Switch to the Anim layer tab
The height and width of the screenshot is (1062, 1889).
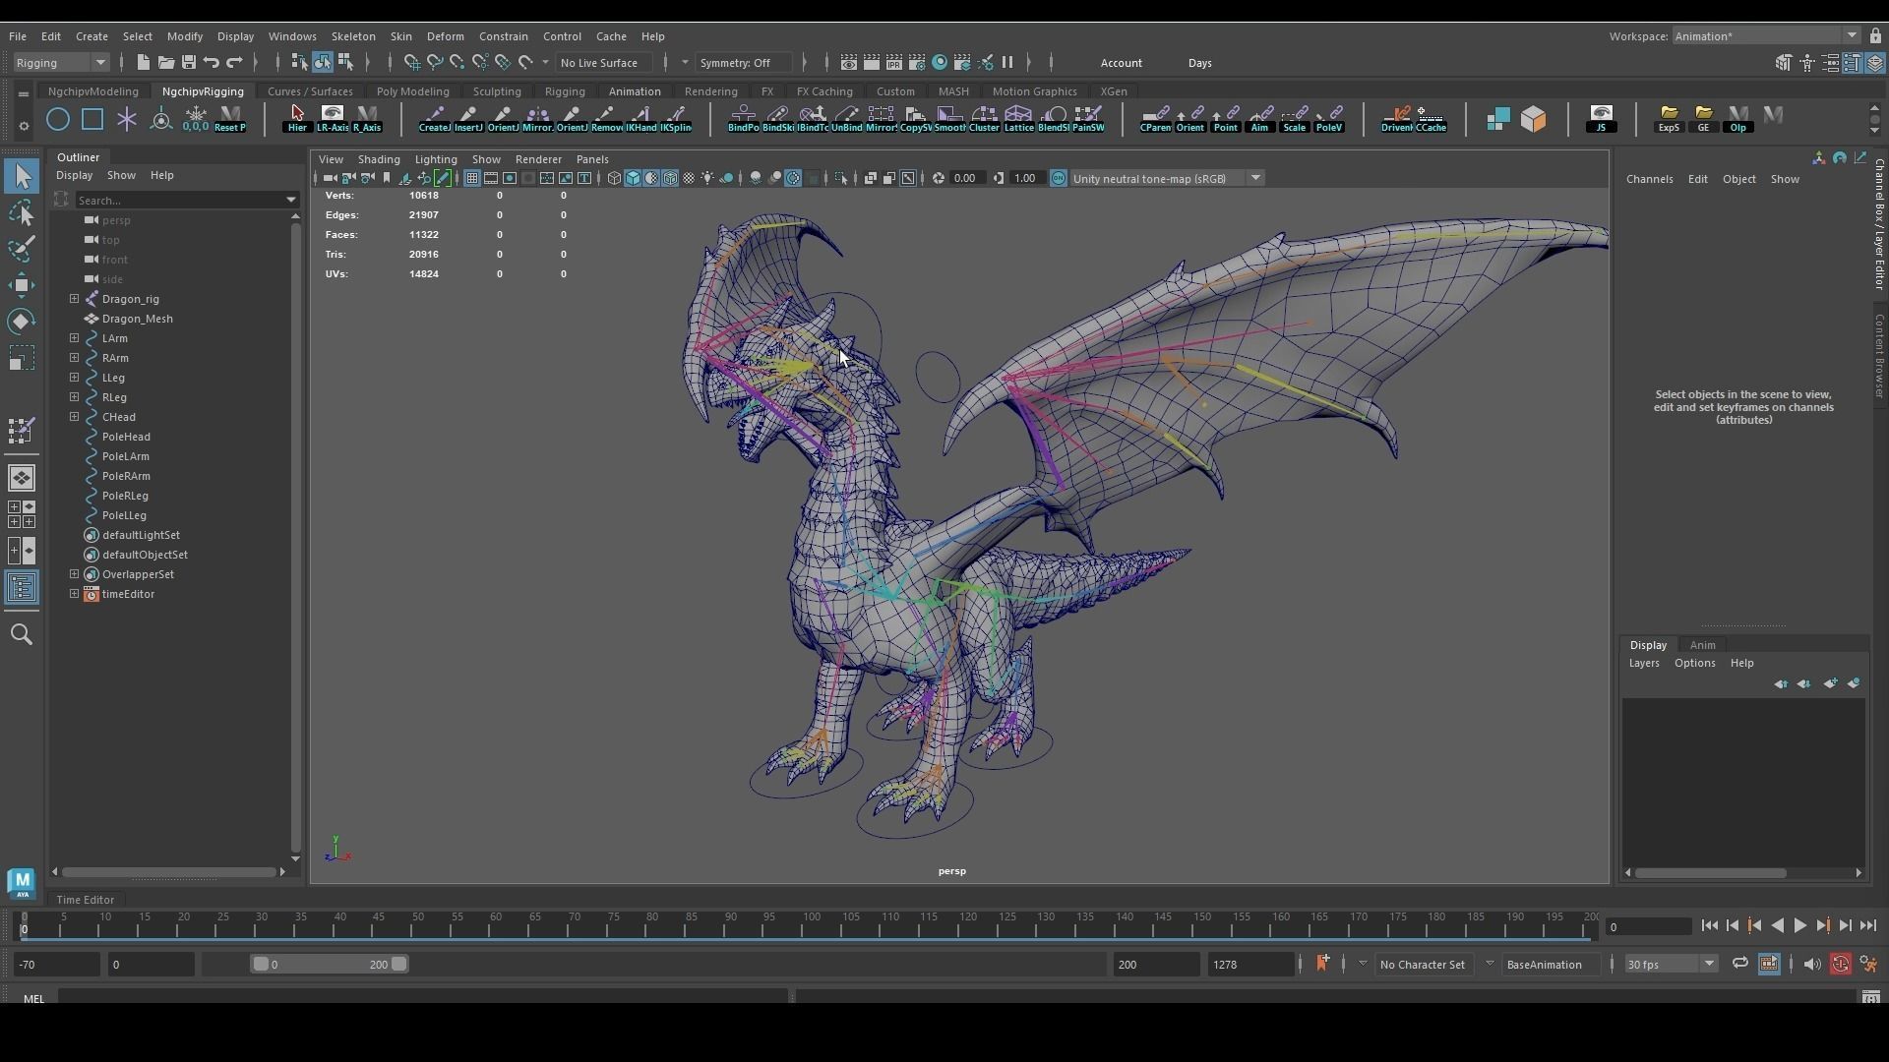point(1702,645)
